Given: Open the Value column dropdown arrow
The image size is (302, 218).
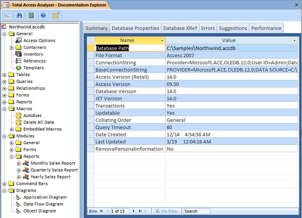Looking at the screenshot, I should point(295,41).
